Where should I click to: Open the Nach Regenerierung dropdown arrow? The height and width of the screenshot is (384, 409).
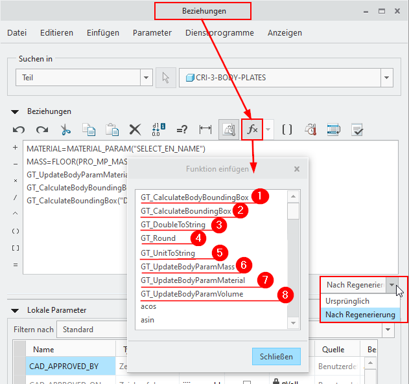pyautogui.click(x=392, y=285)
